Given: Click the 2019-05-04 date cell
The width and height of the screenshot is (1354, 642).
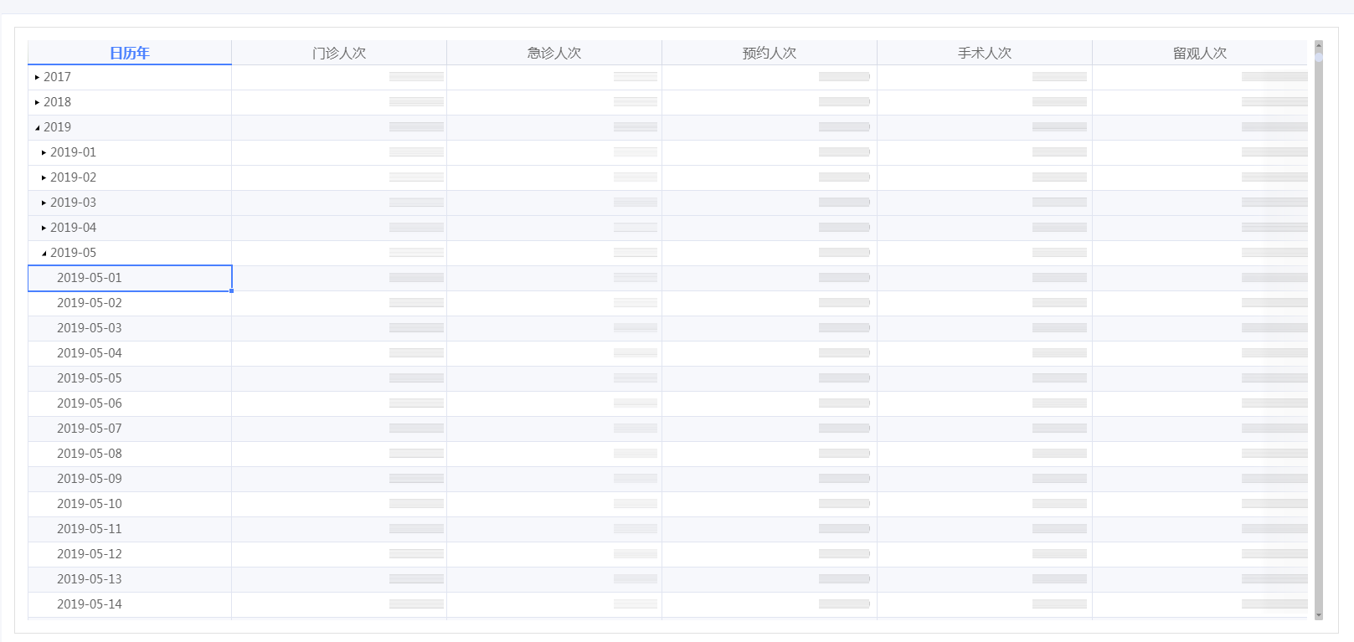Looking at the screenshot, I should [130, 353].
